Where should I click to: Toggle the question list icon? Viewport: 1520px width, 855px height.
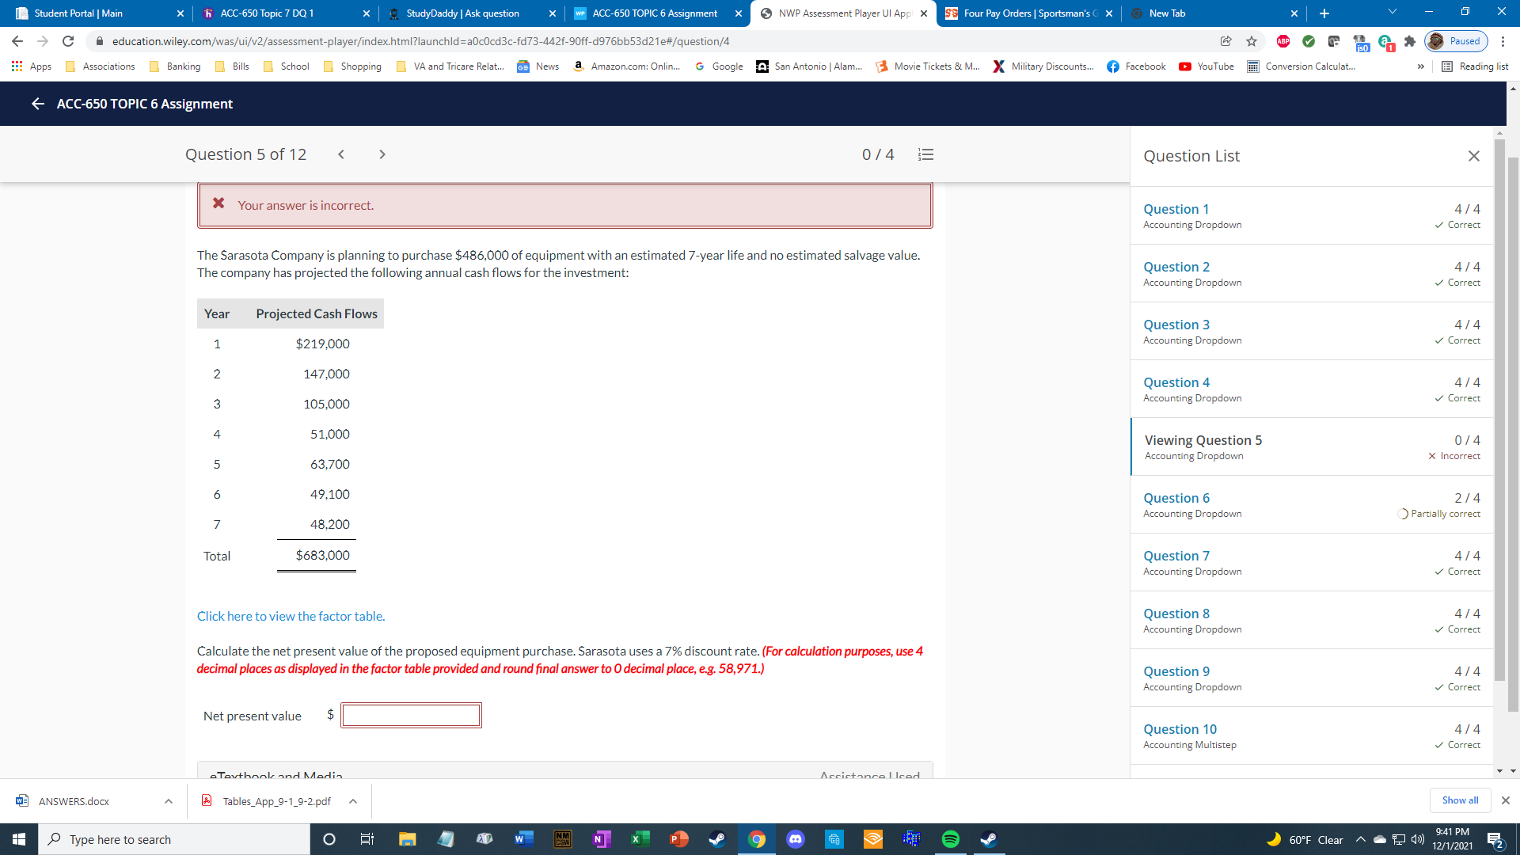pos(925,154)
